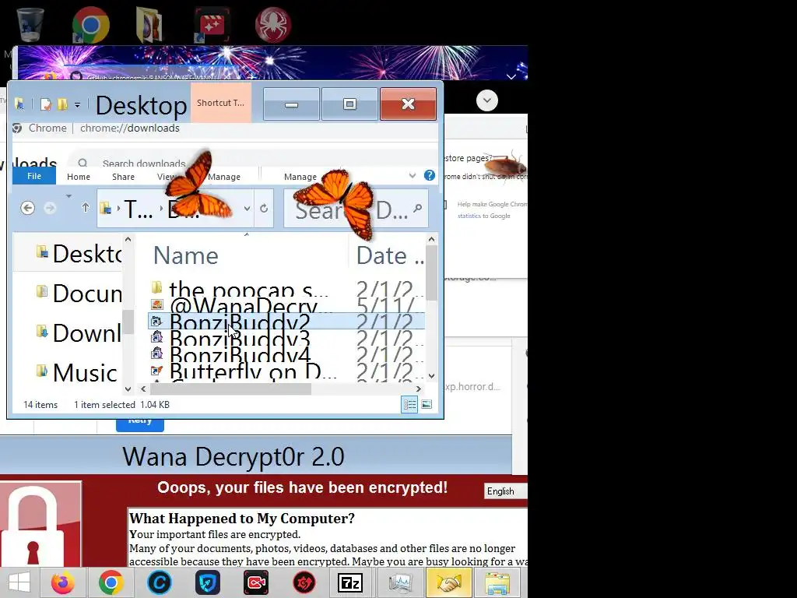Image resolution: width=797 pixels, height=598 pixels.
Task: Open 7-Zip from the taskbar
Action: [x=351, y=582]
